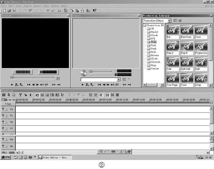The image size is (214, 169).
Task: Click Video Editor taskbar button
Action: [x=55, y=157]
